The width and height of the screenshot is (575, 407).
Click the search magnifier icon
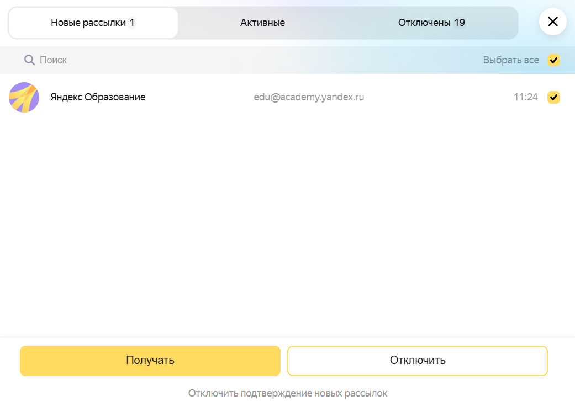pyautogui.click(x=29, y=60)
